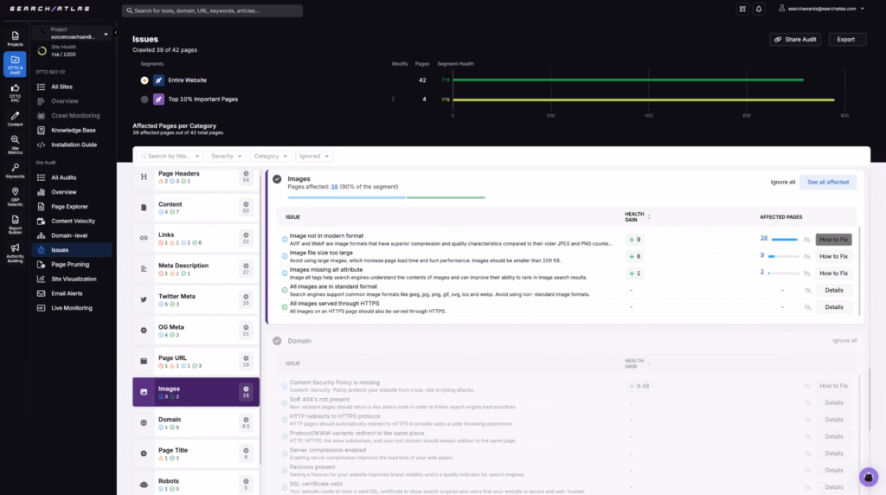The width and height of the screenshot is (886, 495).
Task: Open the Severity filter dropdown
Action: [x=226, y=157]
